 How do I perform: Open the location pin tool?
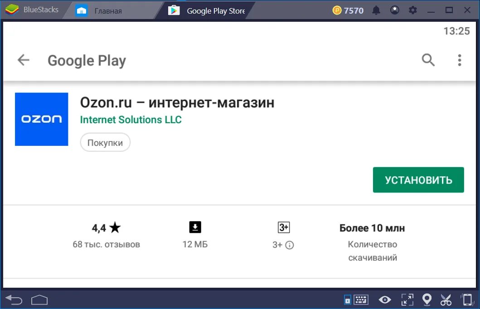pos(427,300)
